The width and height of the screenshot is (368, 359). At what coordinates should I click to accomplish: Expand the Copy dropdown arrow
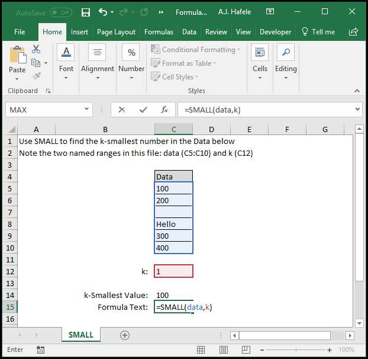point(46,63)
